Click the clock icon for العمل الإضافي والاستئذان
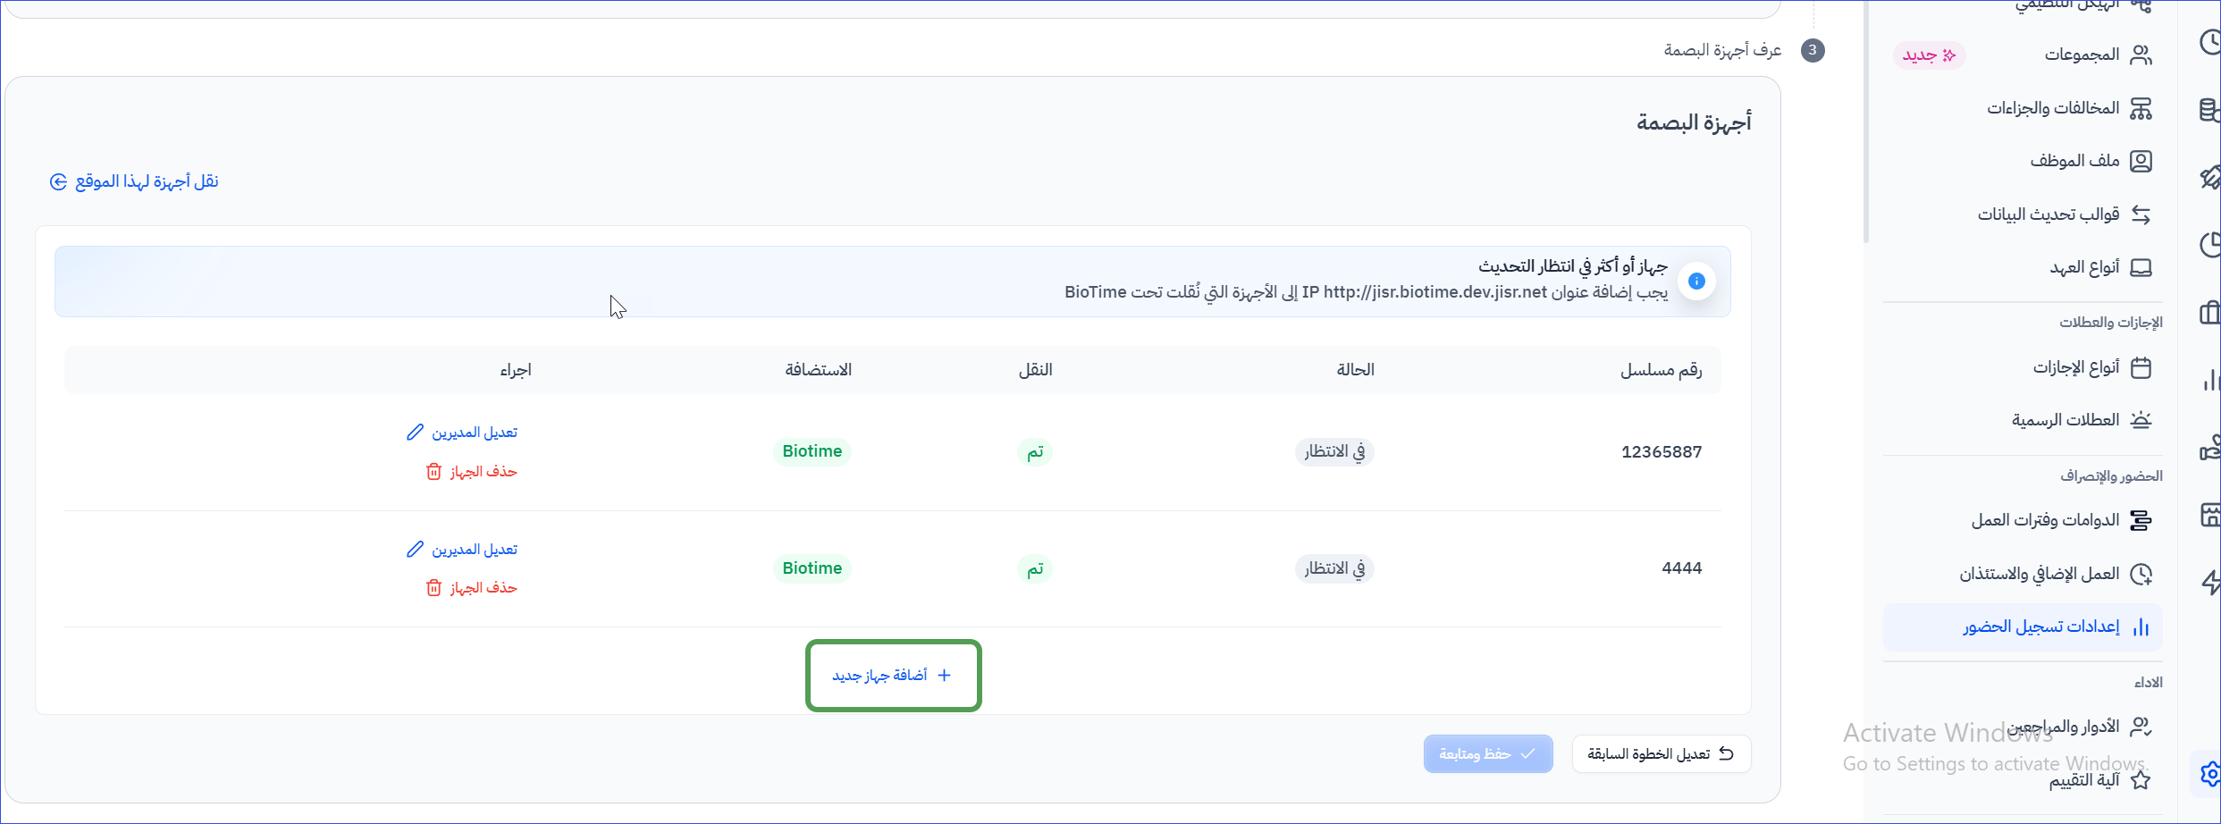2221x824 pixels. point(2141,574)
